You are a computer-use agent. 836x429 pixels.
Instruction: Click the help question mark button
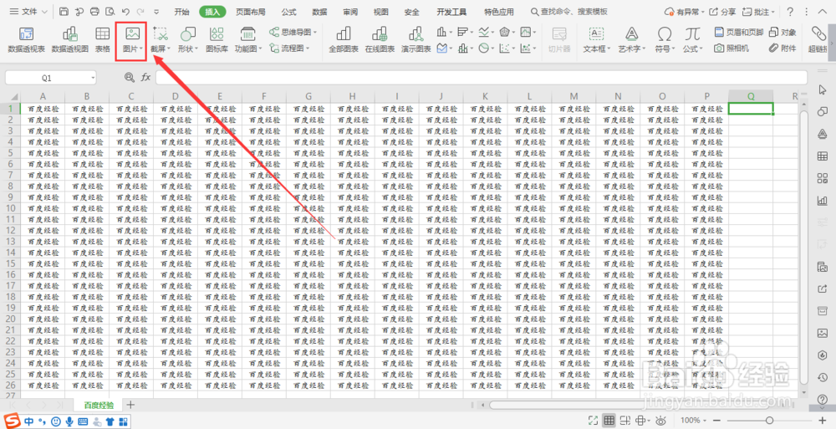790,11
